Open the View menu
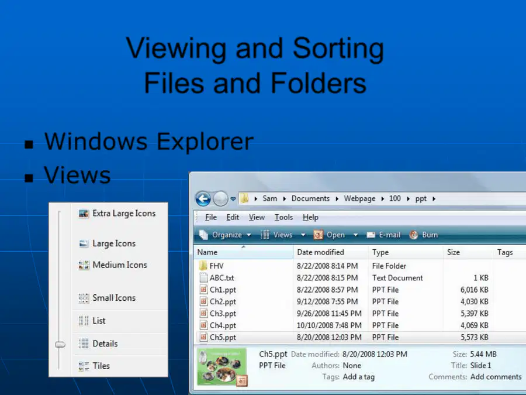 click(257, 217)
